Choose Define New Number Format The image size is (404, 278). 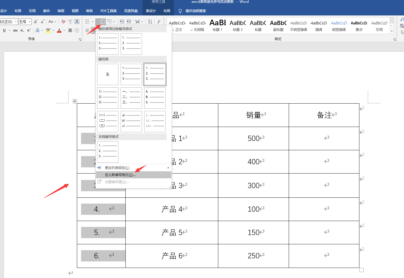pyautogui.click(x=134, y=175)
